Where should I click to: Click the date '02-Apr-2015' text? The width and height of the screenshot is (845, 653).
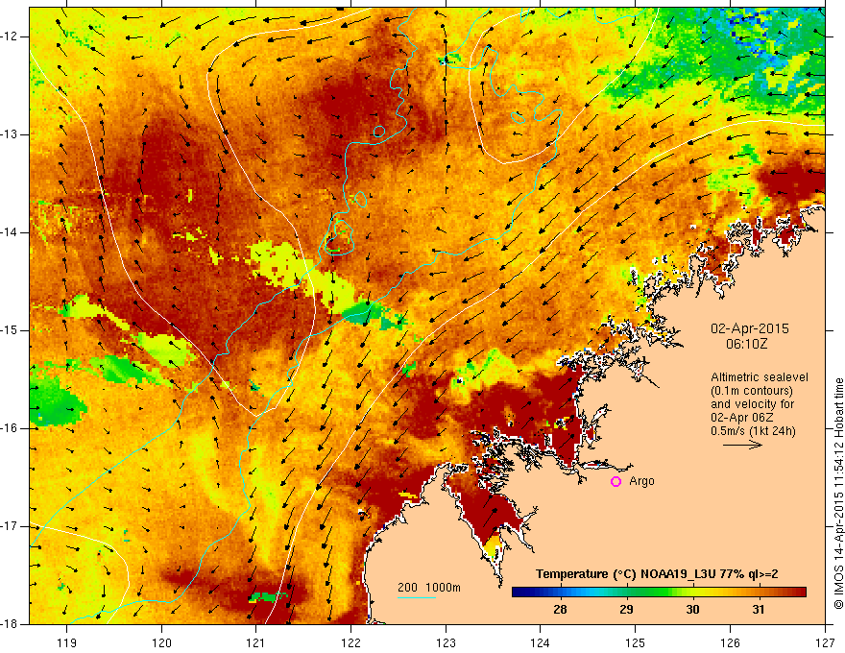click(750, 328)
